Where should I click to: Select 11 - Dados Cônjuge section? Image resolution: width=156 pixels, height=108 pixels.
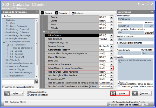[15, 70]
